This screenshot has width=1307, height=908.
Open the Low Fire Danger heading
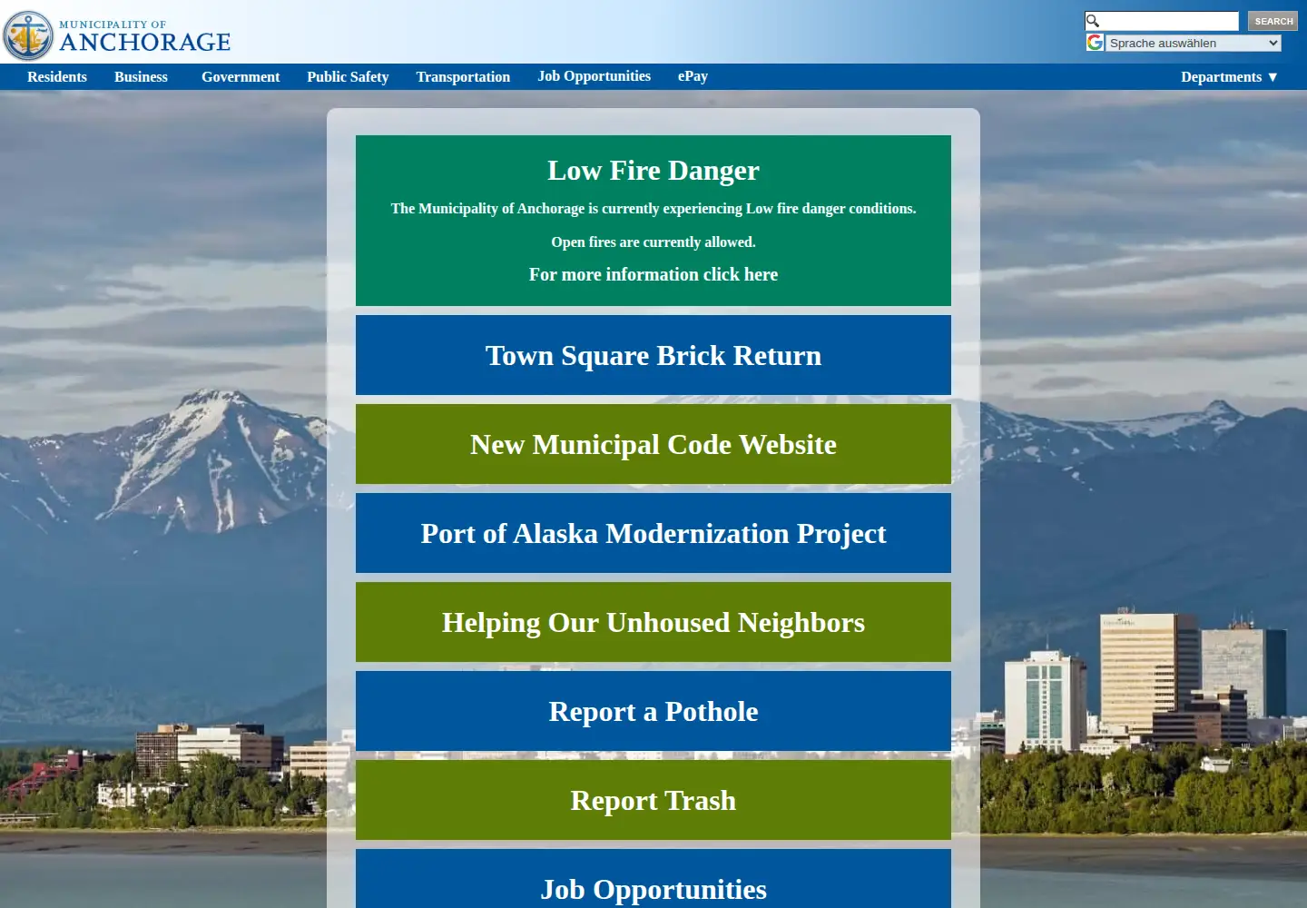point(653,171)
